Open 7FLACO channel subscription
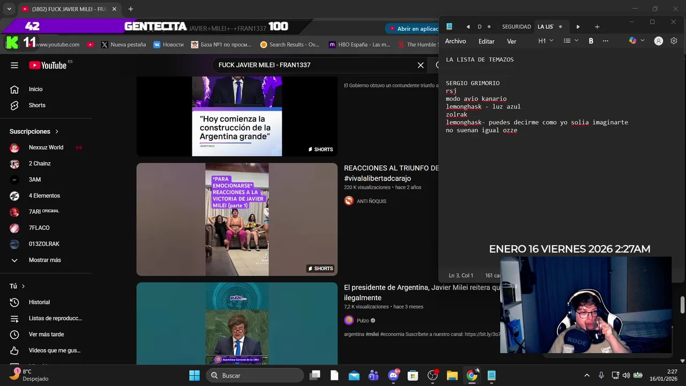This screenshot has height=386, width=686. [x=39, y=228]
